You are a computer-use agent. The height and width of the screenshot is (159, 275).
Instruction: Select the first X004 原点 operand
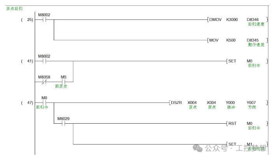(x=192, y=105)
